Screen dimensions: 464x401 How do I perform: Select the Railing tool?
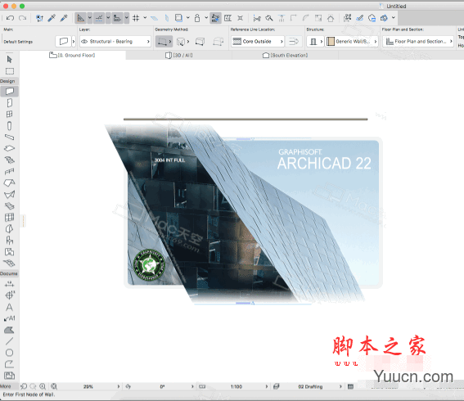coord(10,171)
